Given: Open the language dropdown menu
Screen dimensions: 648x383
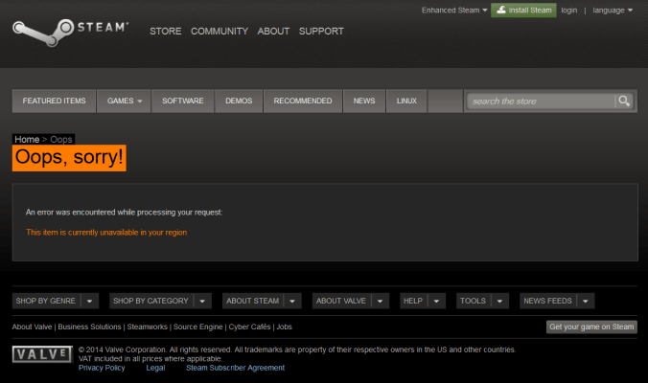Looking at the screenshot, I should point(613,10).
